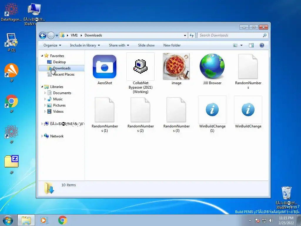The width and height of the screenshot is (301, 226).
Task: Open the Windows Start orb
Action: [x=8, y=220]
